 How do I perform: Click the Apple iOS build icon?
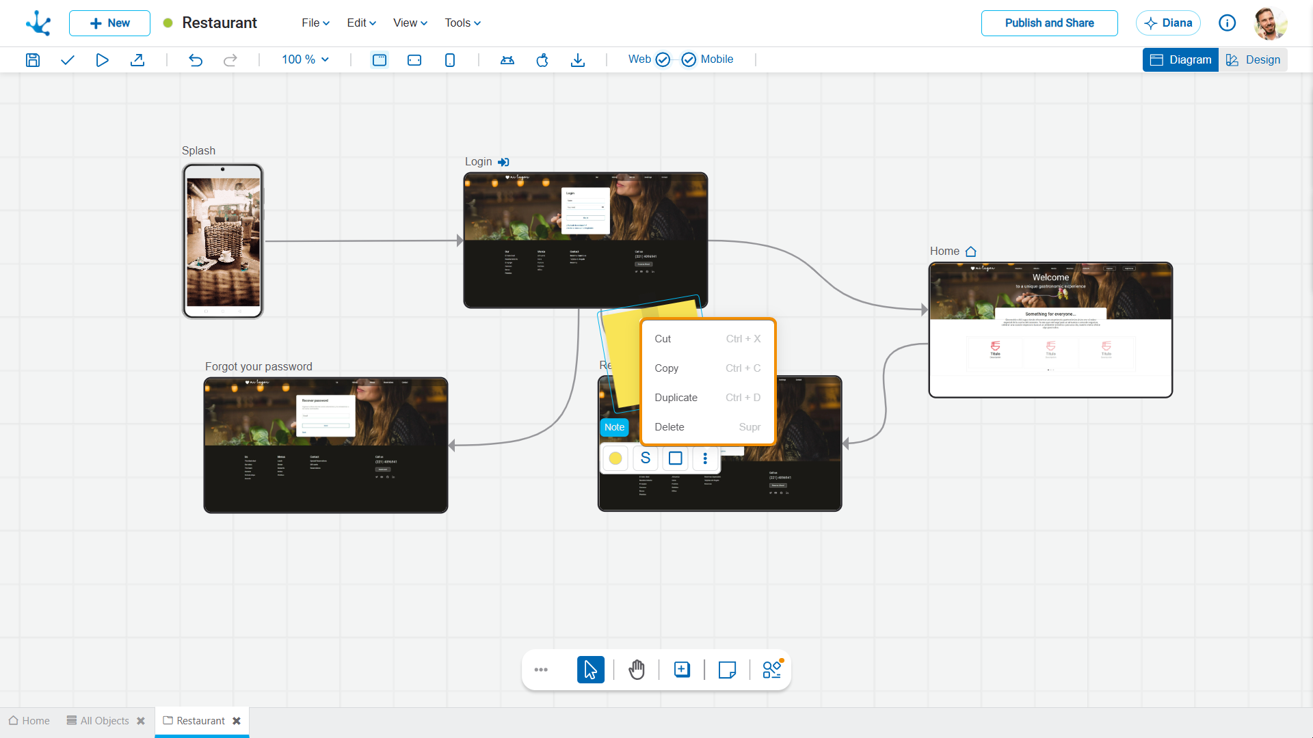[542, 60]
